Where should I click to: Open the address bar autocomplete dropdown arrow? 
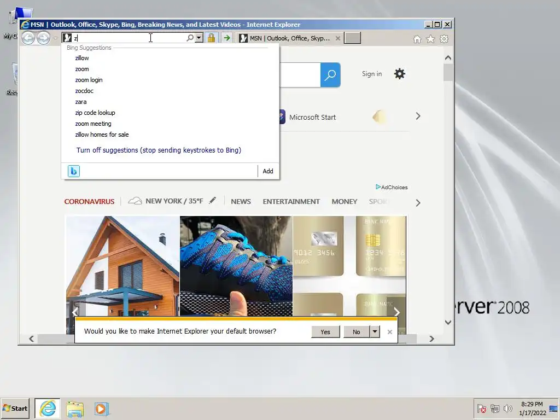[x=199, y=38]
